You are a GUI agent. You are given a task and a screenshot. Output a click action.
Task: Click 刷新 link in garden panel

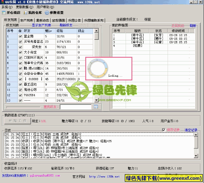pyautogui.click(x=193, y=26)
